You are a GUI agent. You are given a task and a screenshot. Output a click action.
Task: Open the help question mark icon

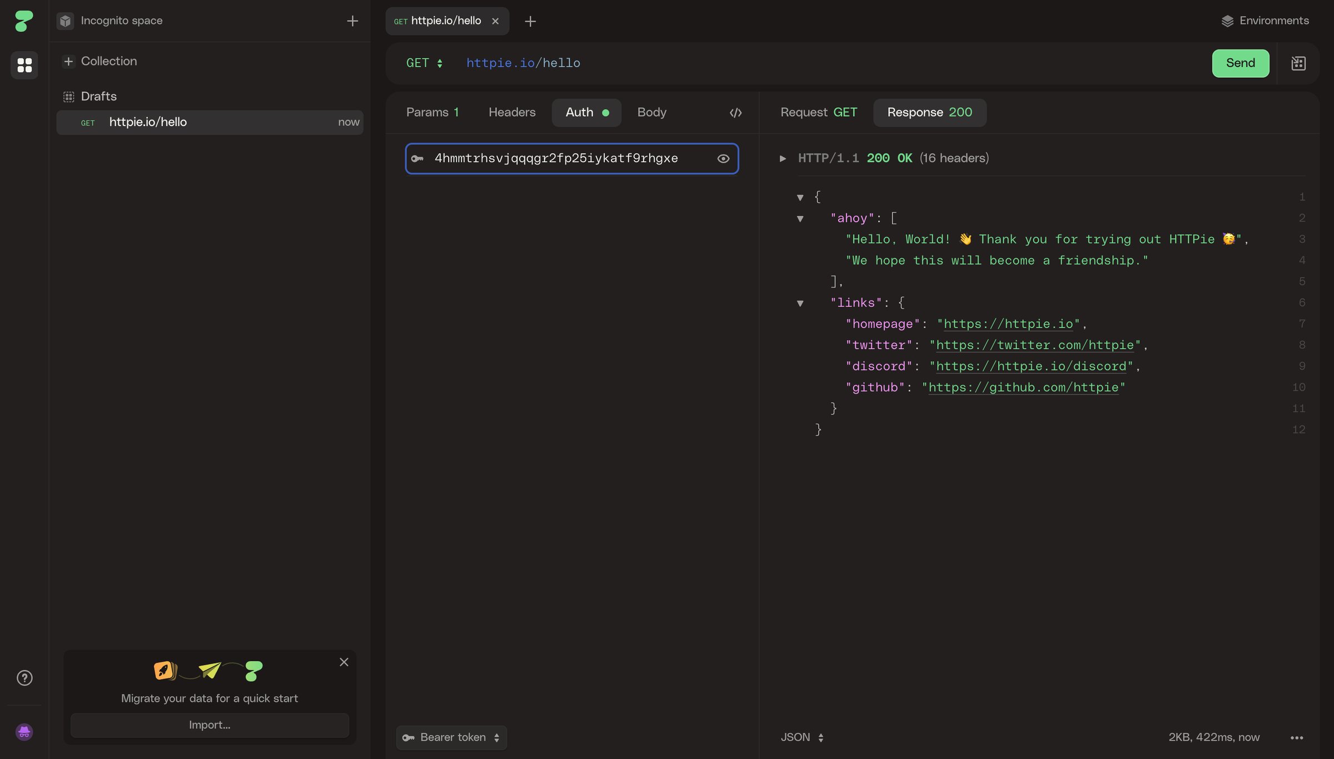coord(24,678)
